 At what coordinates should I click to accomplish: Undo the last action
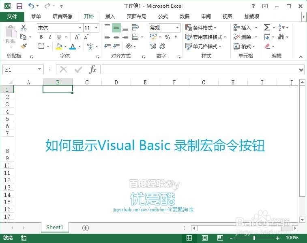31,6
